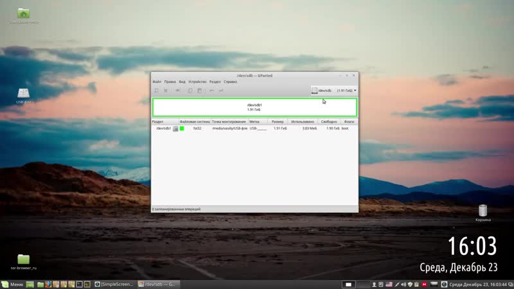Open the file manager launcher in taskbar

tap(40, 285)
